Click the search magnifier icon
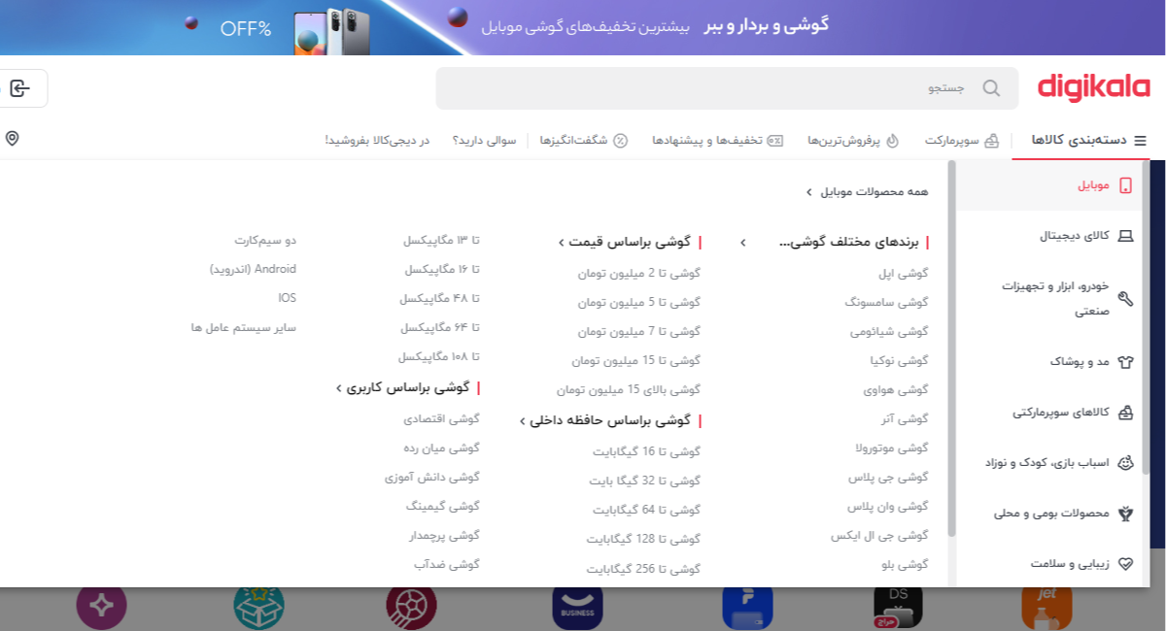 [991, 88]
